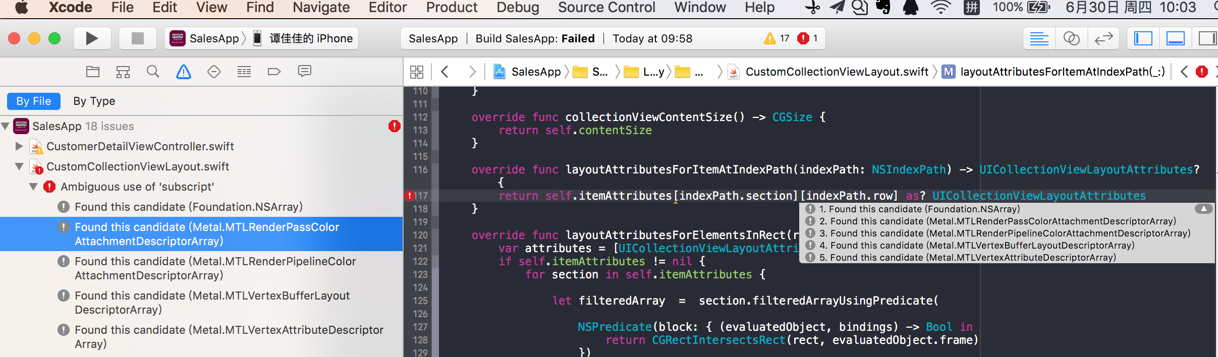
Task: Open the breakpoint navigator icon
Action: tap(274, 72)
